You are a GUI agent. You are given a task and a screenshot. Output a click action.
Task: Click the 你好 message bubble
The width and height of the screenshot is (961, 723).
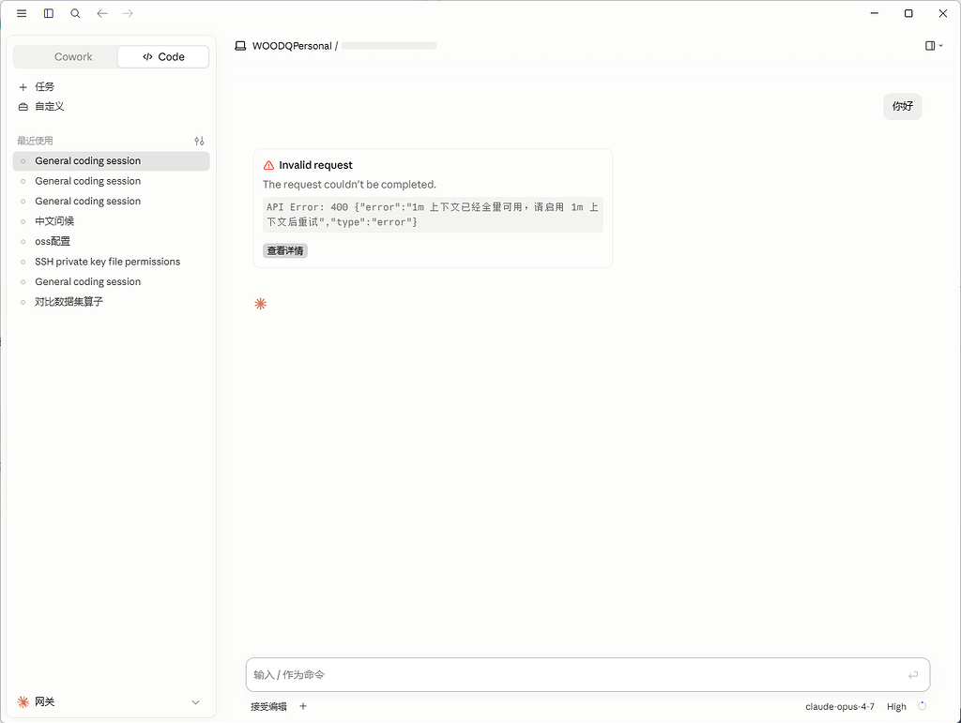point(902,107)
